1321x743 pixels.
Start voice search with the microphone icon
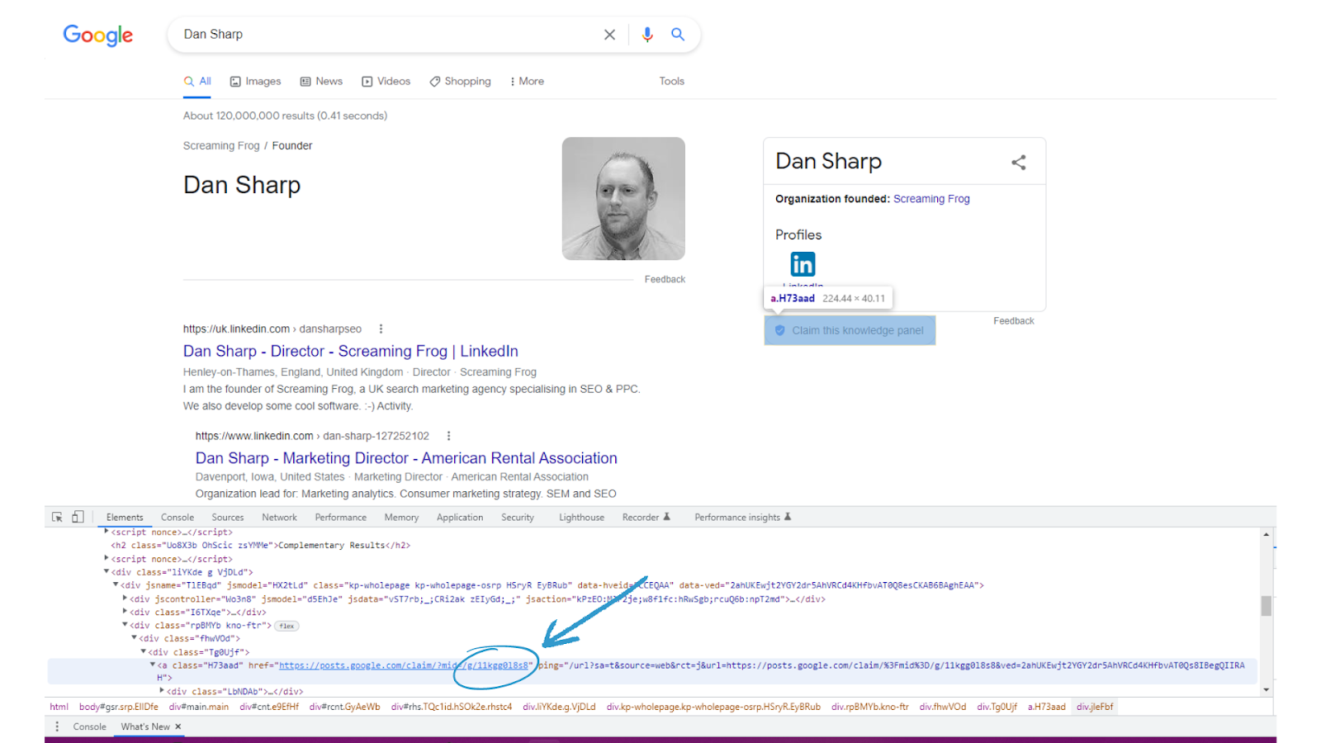pyautogui.click(x=647, y=35)
